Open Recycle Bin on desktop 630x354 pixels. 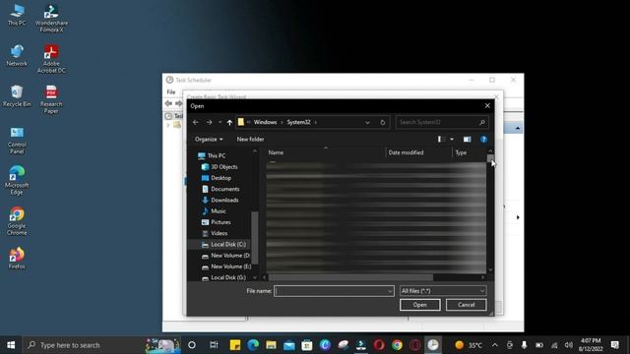click(17, 96)
